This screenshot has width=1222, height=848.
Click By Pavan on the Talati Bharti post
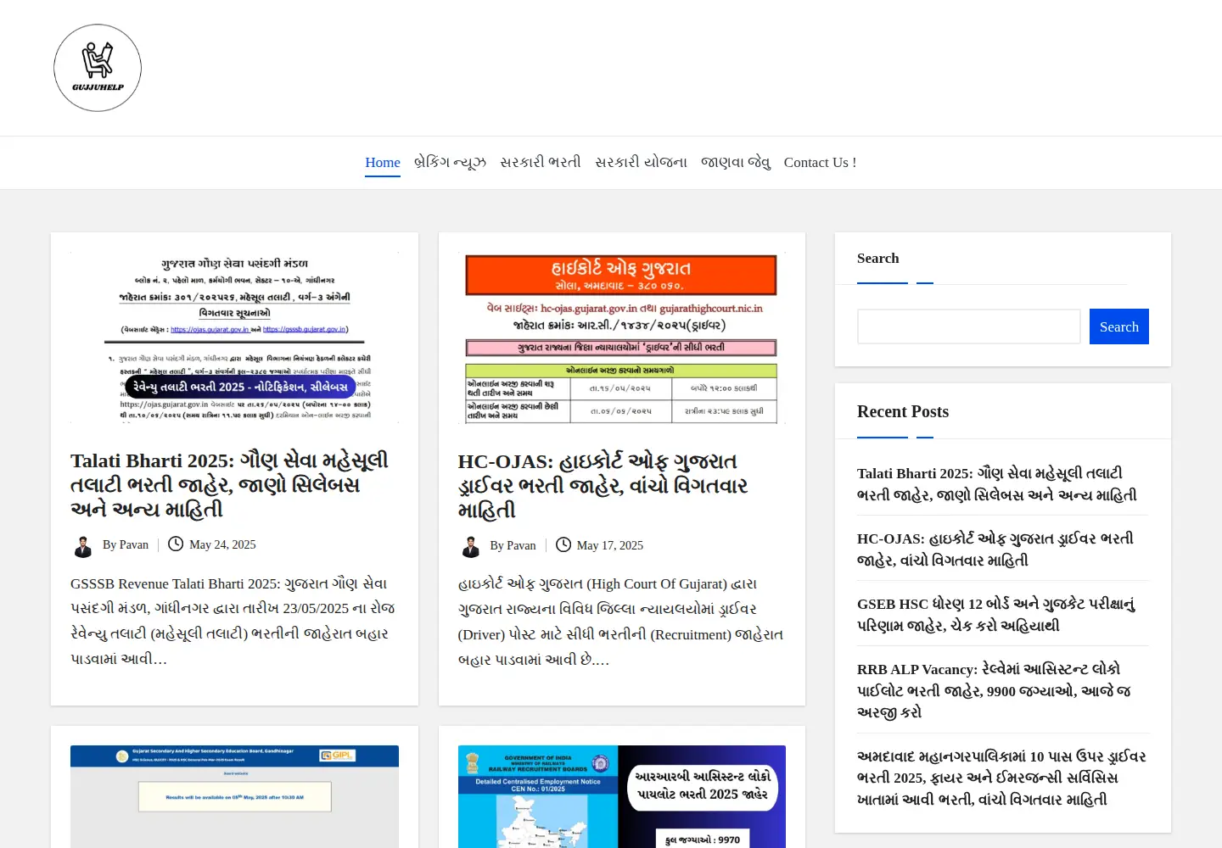click(126, 544)
